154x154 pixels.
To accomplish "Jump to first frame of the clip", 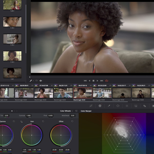I will click(x=85, y=81).
